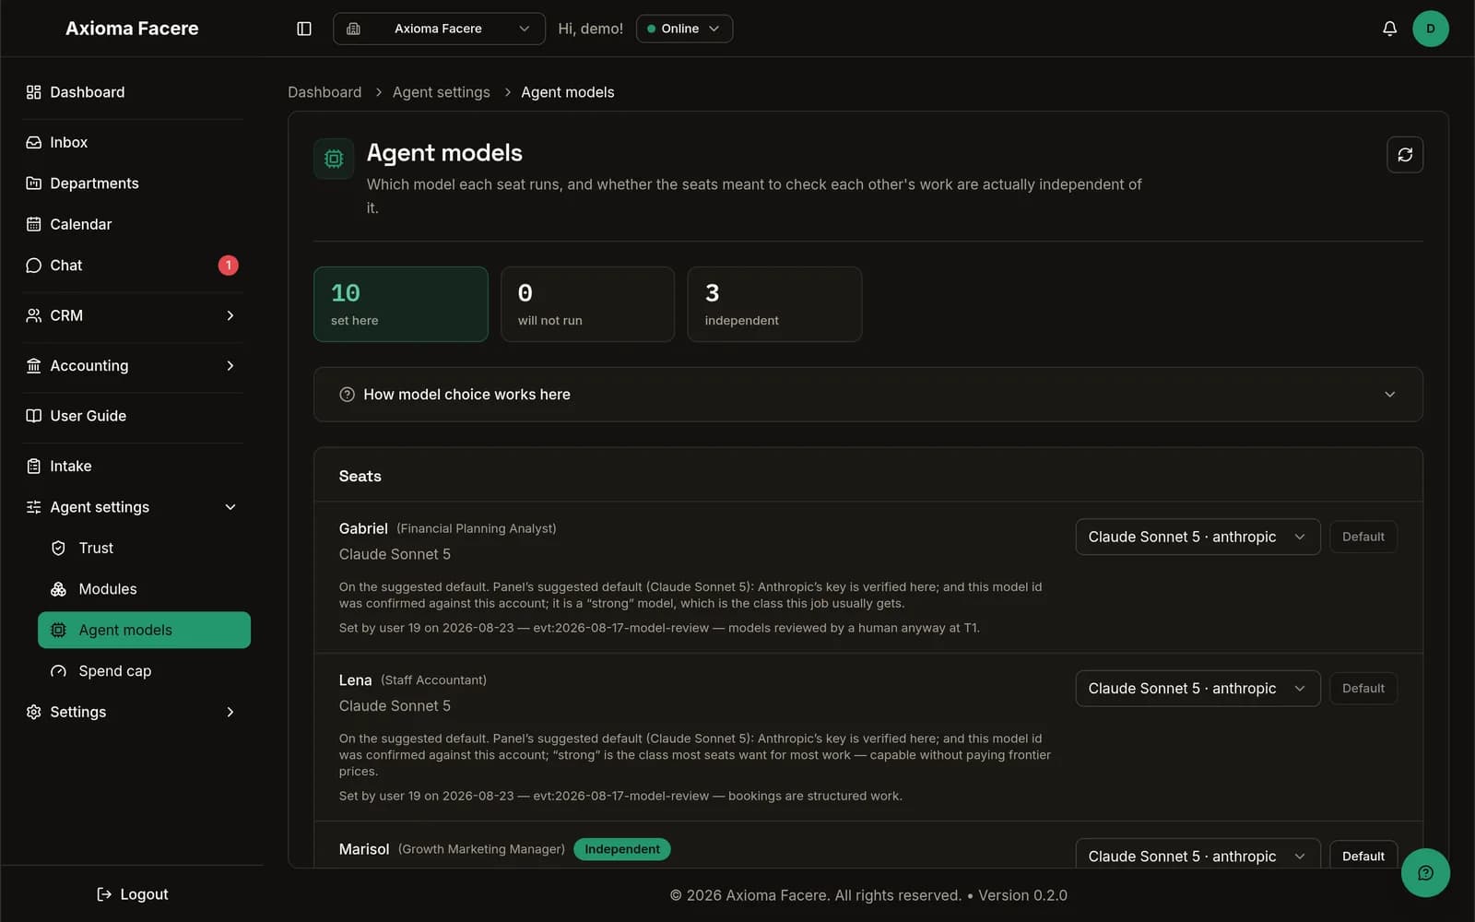
Task: Click the Logout arrow icon
Action: pos(104,894)
